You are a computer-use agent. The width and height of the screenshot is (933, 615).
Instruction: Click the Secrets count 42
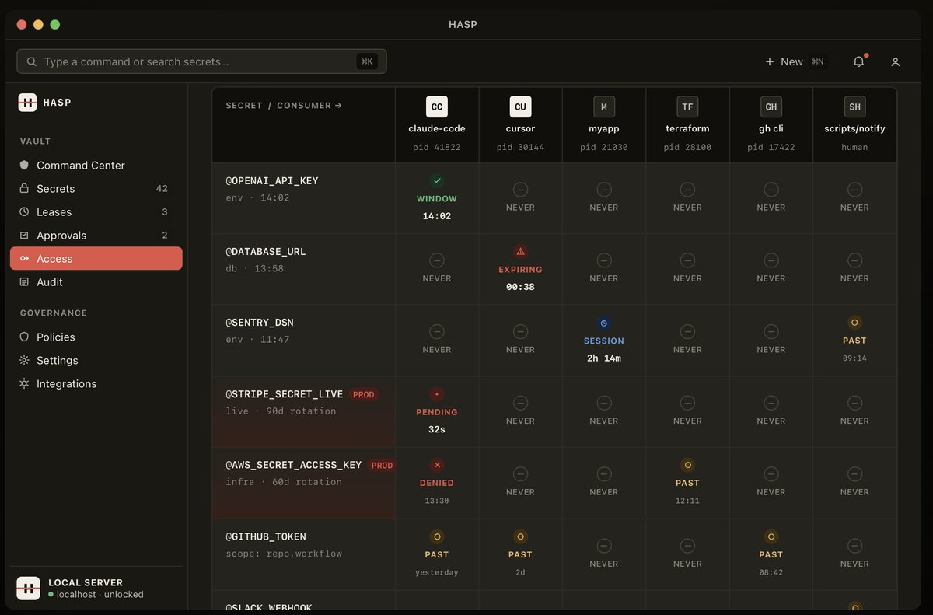click(162, 188)
